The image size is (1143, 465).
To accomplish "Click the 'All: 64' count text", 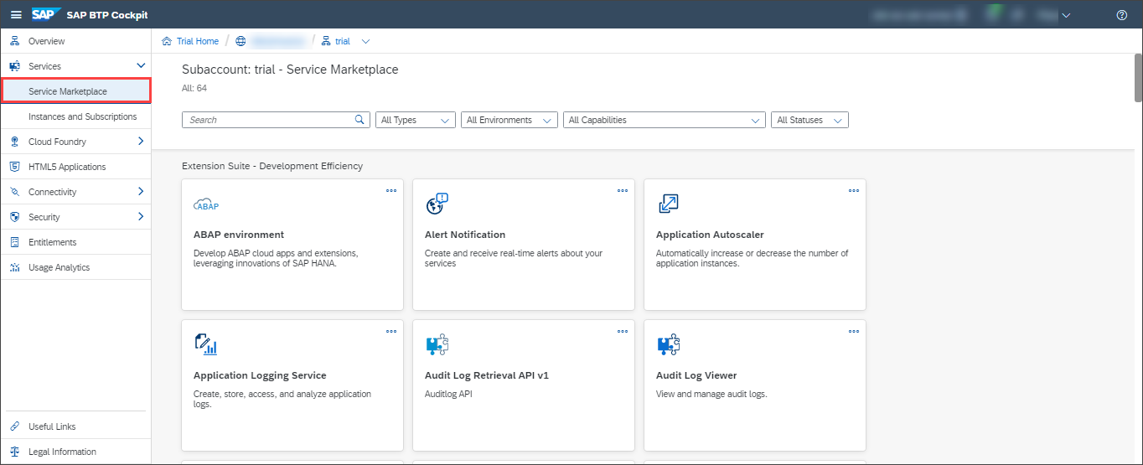I will 194,88.
